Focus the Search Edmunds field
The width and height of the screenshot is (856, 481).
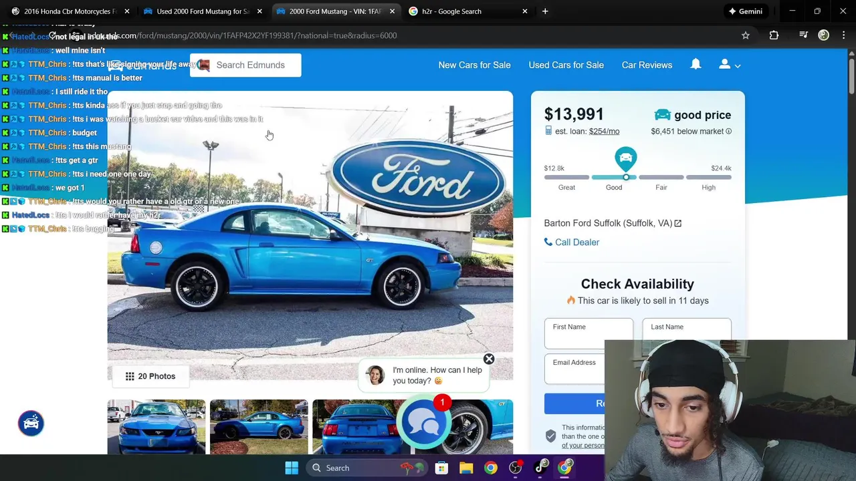point(245,65)
